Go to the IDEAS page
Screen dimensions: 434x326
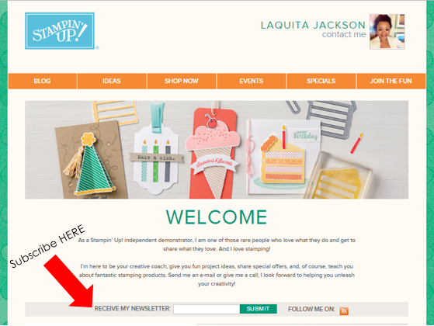[112, 81]
